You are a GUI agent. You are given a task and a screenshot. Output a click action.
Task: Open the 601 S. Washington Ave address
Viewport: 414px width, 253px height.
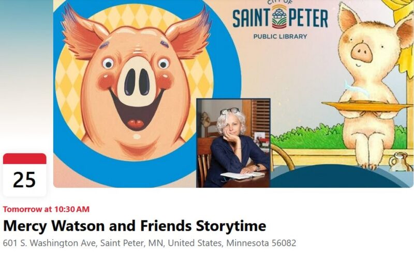click(x=150, y=243)
